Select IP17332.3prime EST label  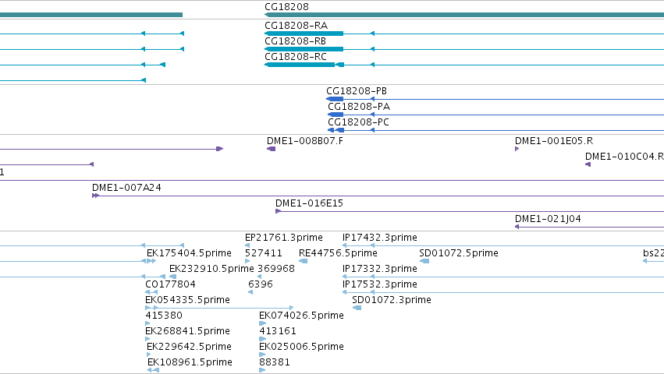[380, 269]
